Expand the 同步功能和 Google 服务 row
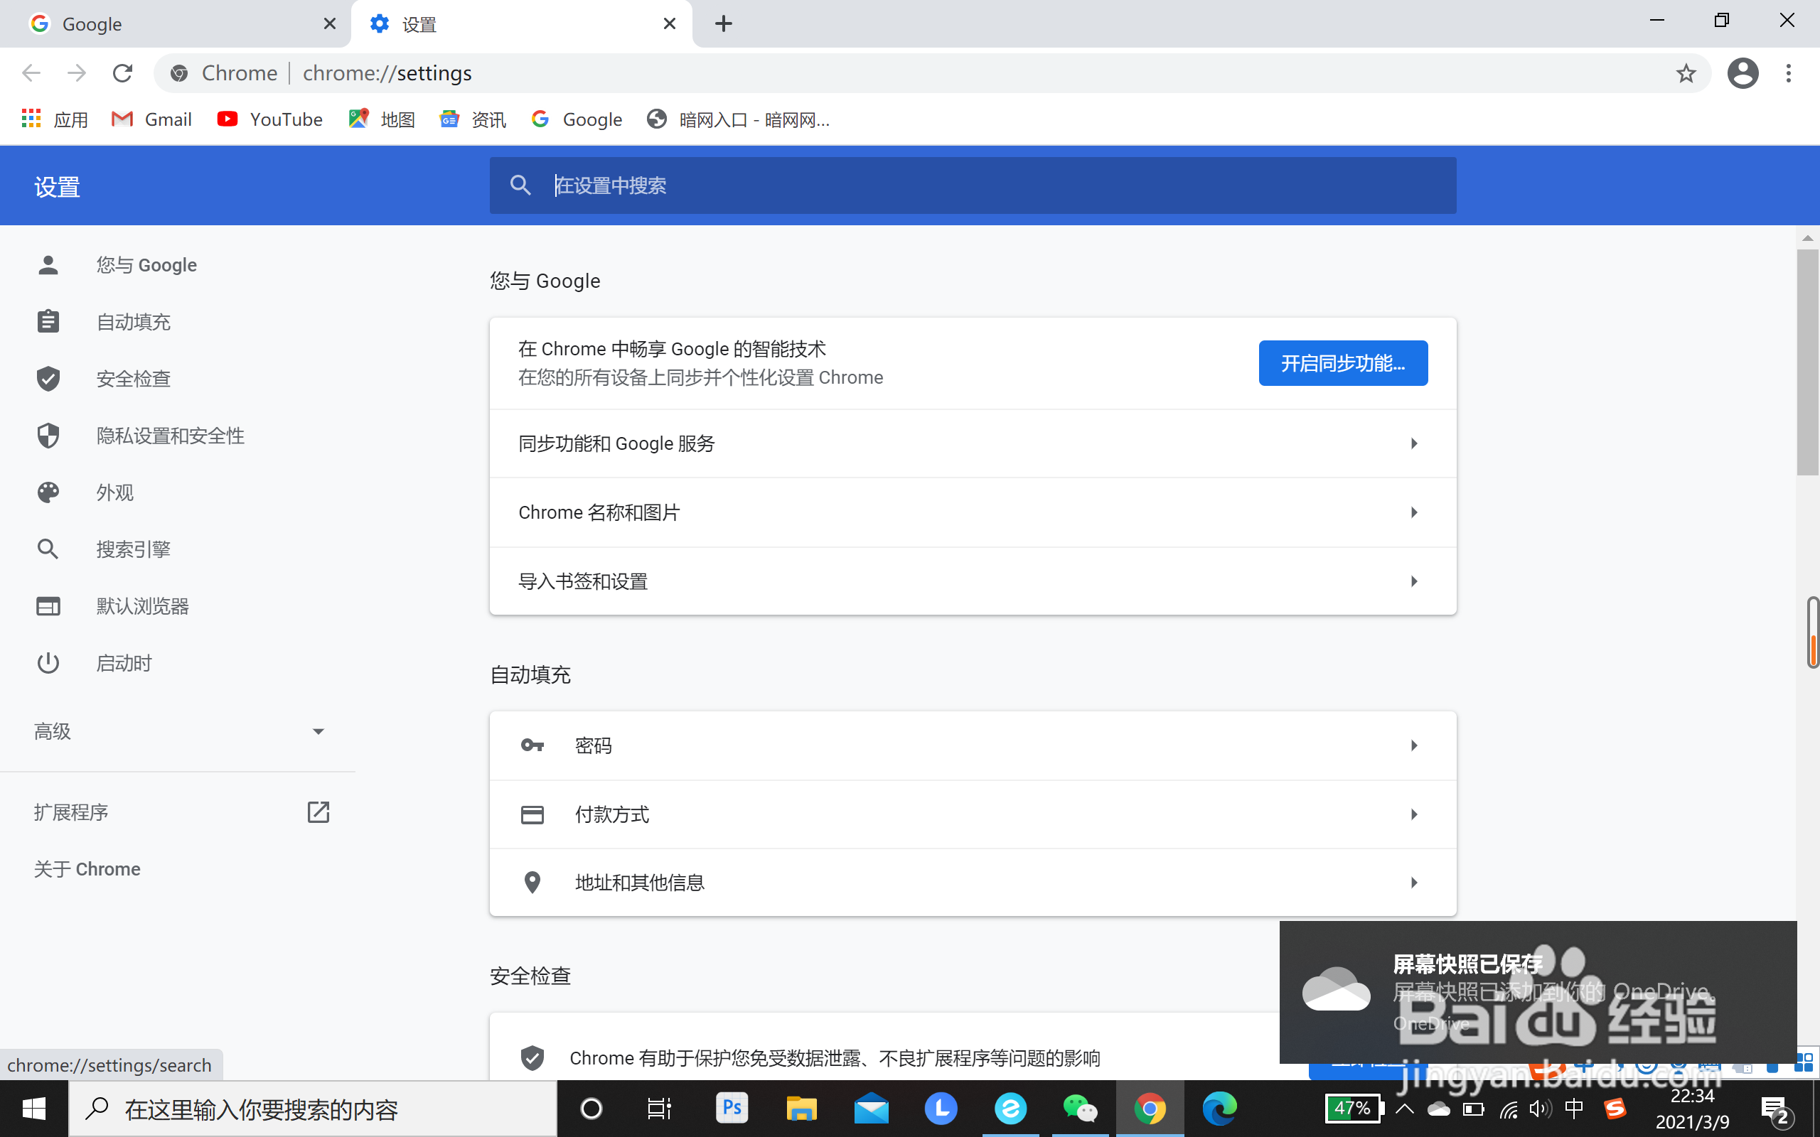The image size is (1820, 1137). (972, 443)
